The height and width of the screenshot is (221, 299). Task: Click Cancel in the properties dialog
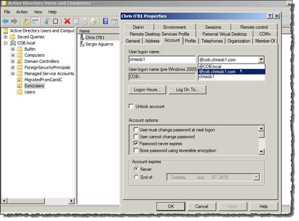click(x=202, y=206)
